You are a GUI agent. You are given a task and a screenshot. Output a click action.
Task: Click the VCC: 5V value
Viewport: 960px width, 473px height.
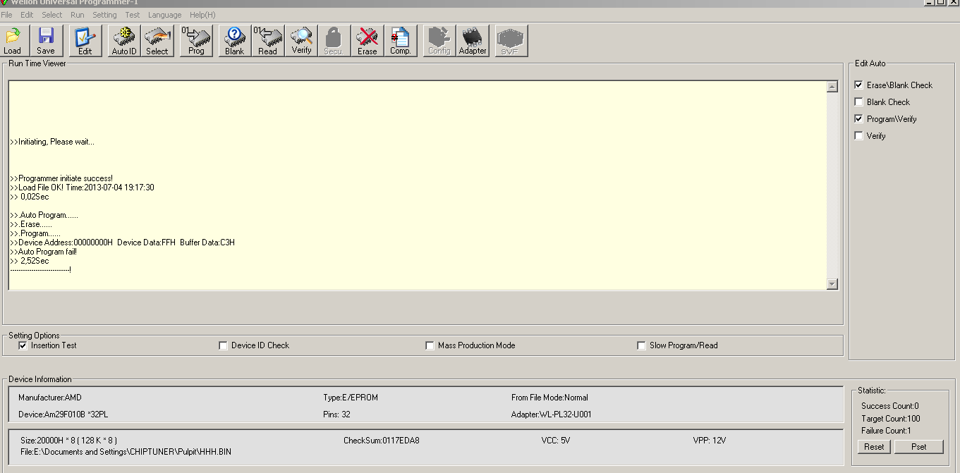point(555,441)
